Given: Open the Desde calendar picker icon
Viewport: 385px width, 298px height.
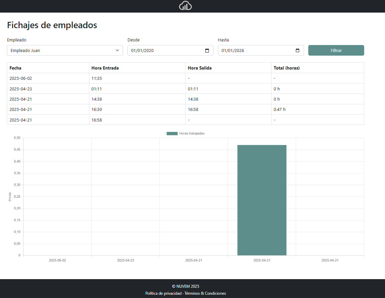Looking at the screenshot, I should tap(208, 50).
